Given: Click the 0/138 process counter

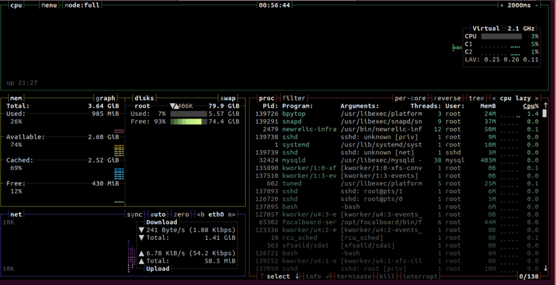Looking at the screenshot, I should tap(529, 276).
